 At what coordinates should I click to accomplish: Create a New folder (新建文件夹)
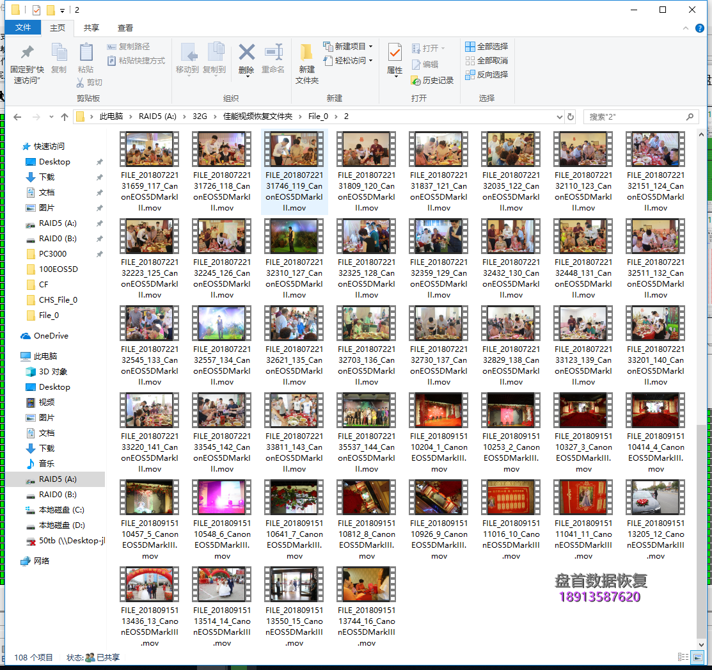point(307,63)
